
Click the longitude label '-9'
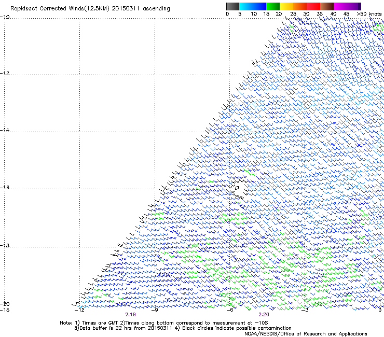(155, 310)
